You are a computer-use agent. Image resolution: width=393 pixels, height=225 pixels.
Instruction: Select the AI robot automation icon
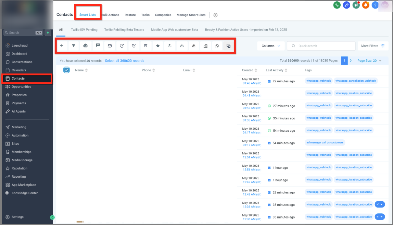click(86, 46)
